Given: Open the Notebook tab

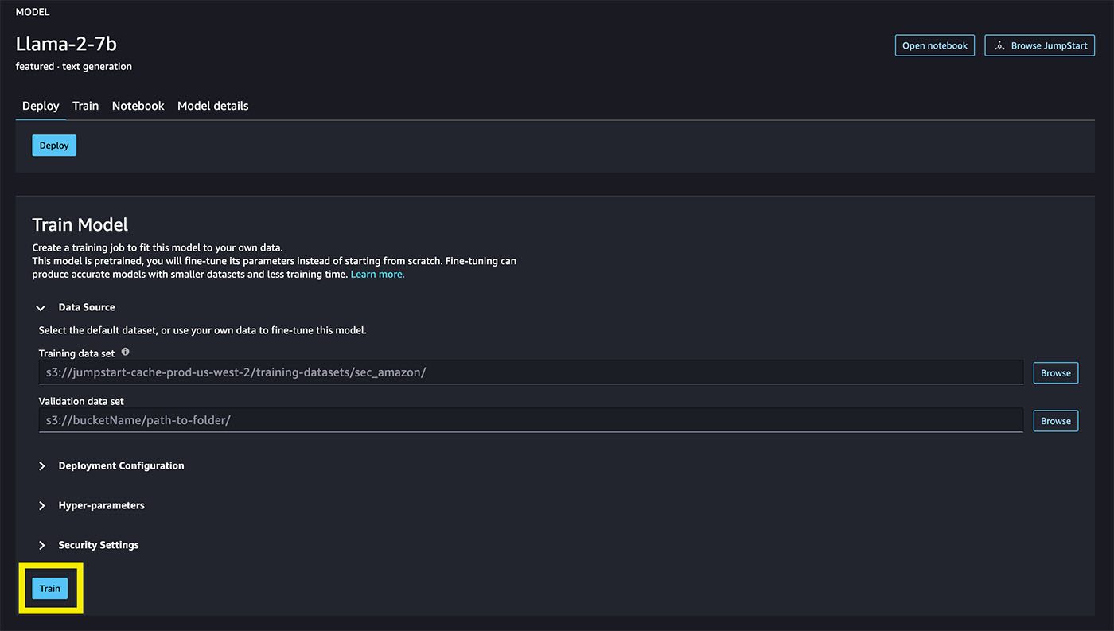Looking at the screenshot, I should pyautogui.click(x=138, y=106).
